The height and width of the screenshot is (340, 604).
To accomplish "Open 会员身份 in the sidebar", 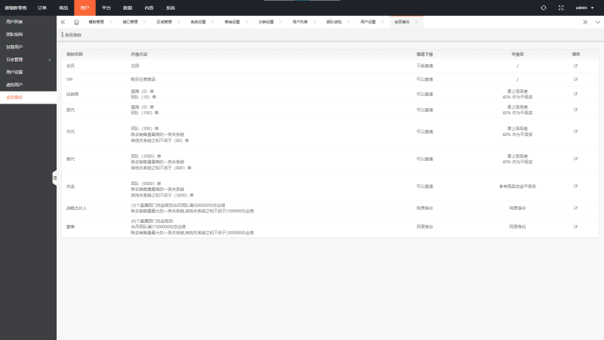I will point(28,97).
